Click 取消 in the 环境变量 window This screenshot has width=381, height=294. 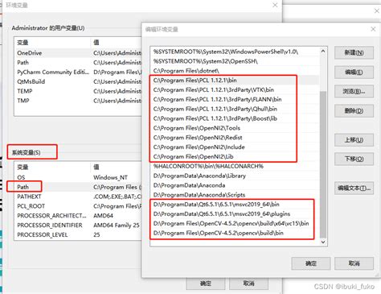(x=248, y=284)
